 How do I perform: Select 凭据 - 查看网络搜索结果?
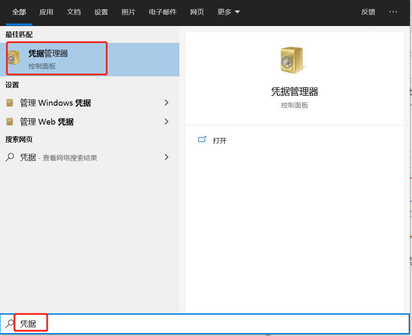(x=90, y=157)
